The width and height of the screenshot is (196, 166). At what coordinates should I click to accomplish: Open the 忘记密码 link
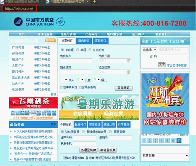pyautogui.click(x=160, y=41)
